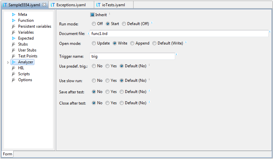
Task: Click the Stubs section icon
Action: tap(14, 44)
